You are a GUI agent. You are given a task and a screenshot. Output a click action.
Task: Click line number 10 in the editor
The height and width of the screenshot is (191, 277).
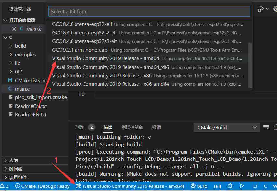click(x=81, y=95)
